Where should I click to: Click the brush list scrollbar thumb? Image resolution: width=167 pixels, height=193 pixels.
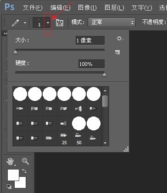coord(105,101)
